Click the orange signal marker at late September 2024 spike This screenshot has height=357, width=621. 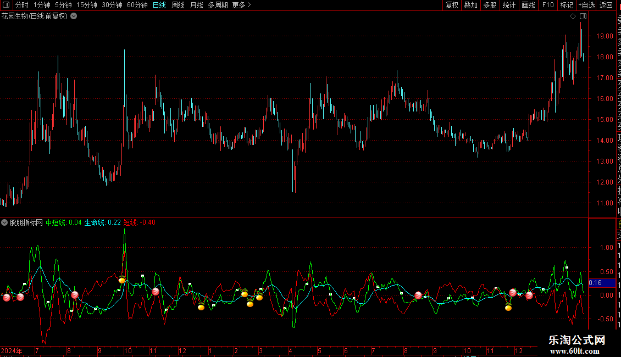pos(122,280)
